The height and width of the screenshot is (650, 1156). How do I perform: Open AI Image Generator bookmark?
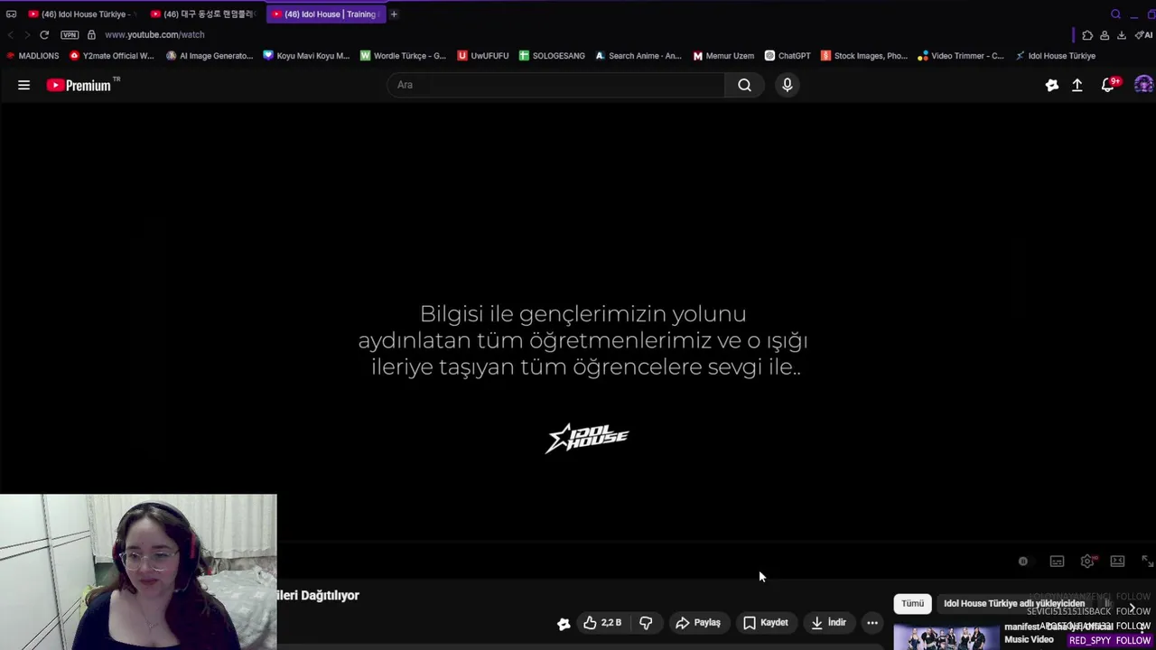point(210,56)
